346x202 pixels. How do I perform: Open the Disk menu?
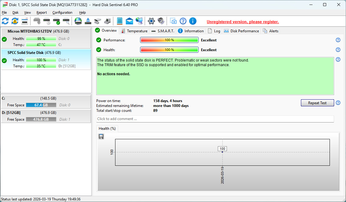click(x=16, y=12)
